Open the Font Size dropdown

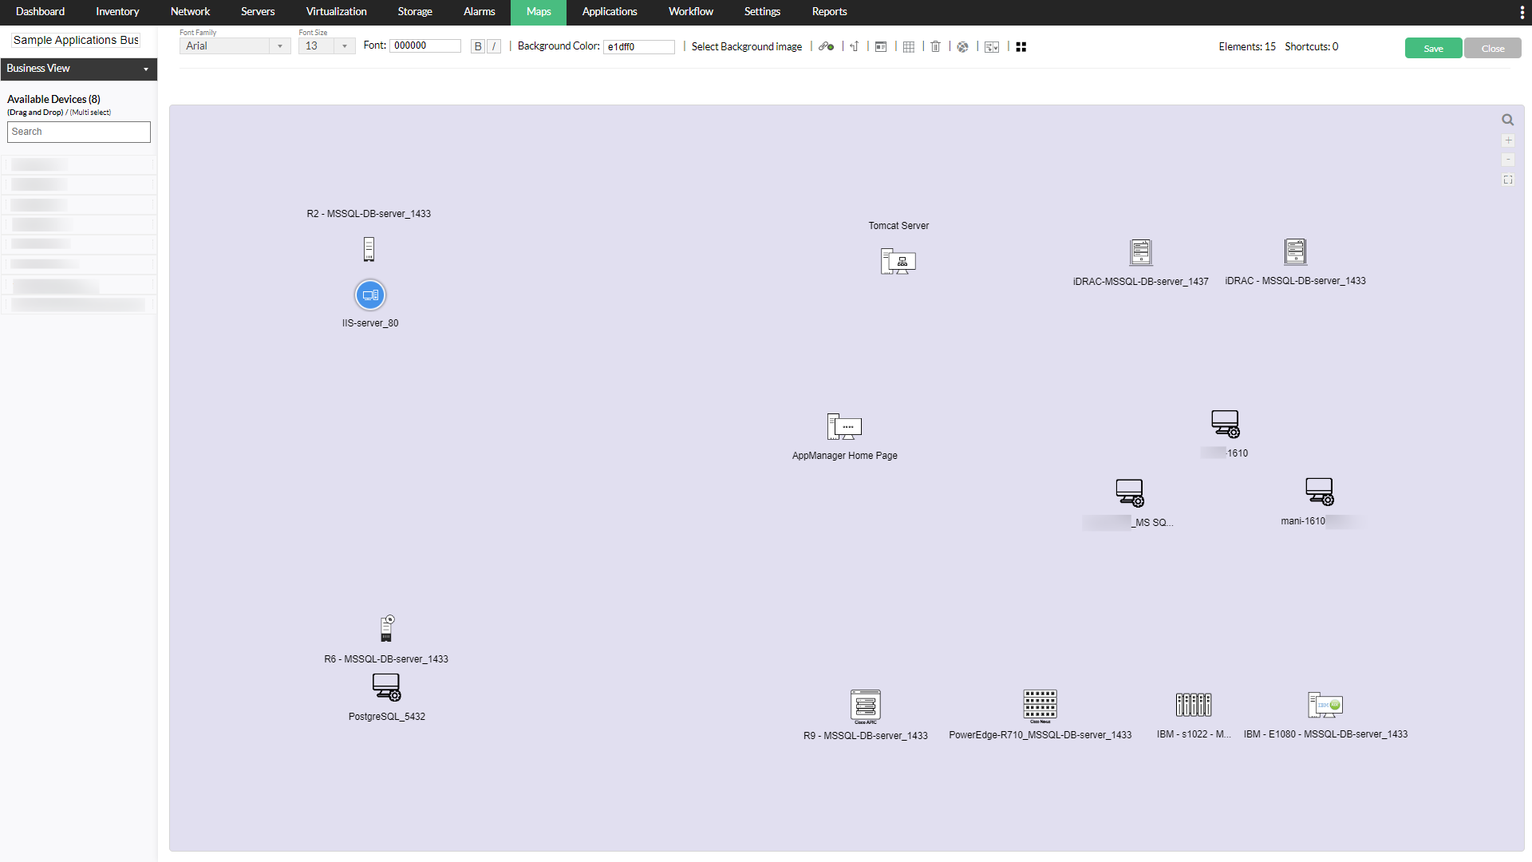click(x=326, y=46)
